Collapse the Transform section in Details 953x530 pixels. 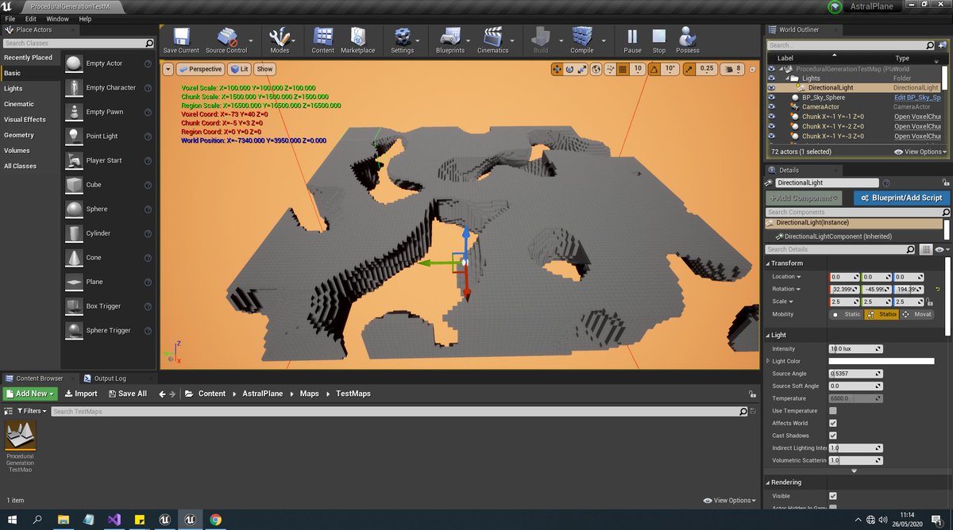click(x=769, y=263)
